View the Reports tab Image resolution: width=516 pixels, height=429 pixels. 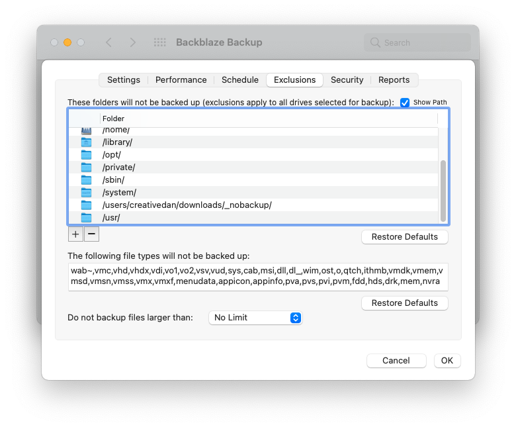[394, 80]
